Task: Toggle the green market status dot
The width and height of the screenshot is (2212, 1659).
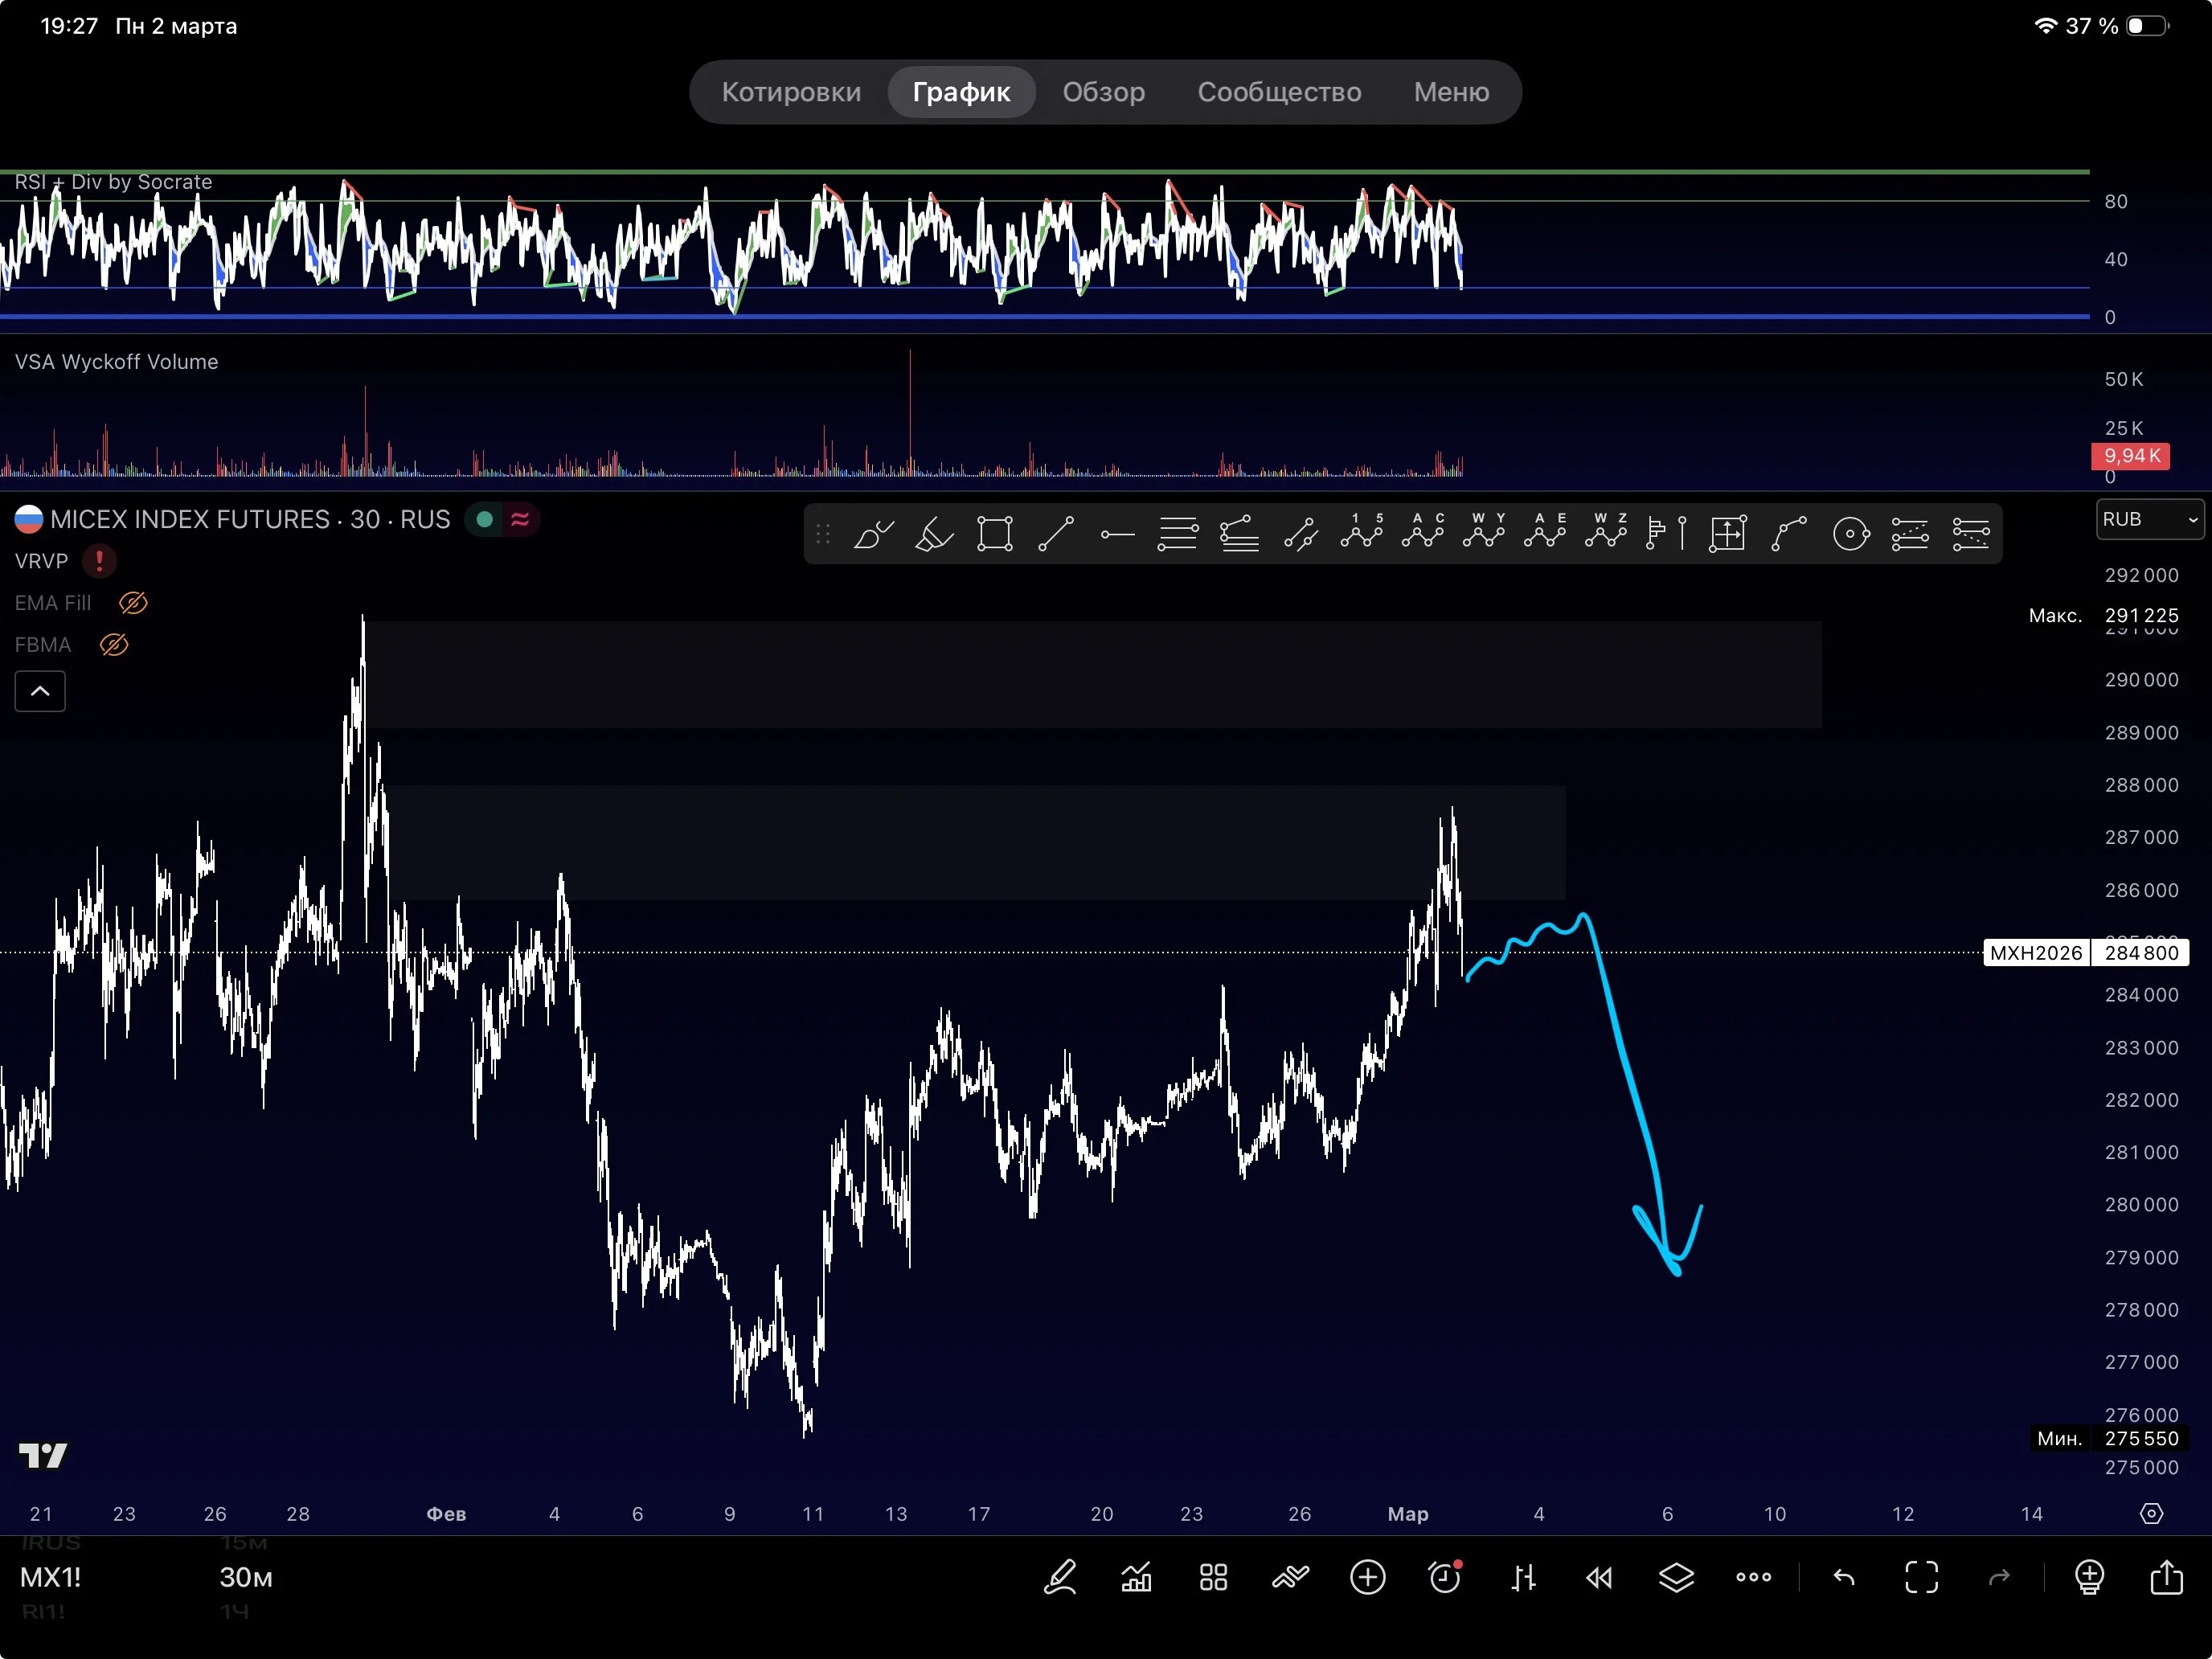Action: (x=485, y=519)
